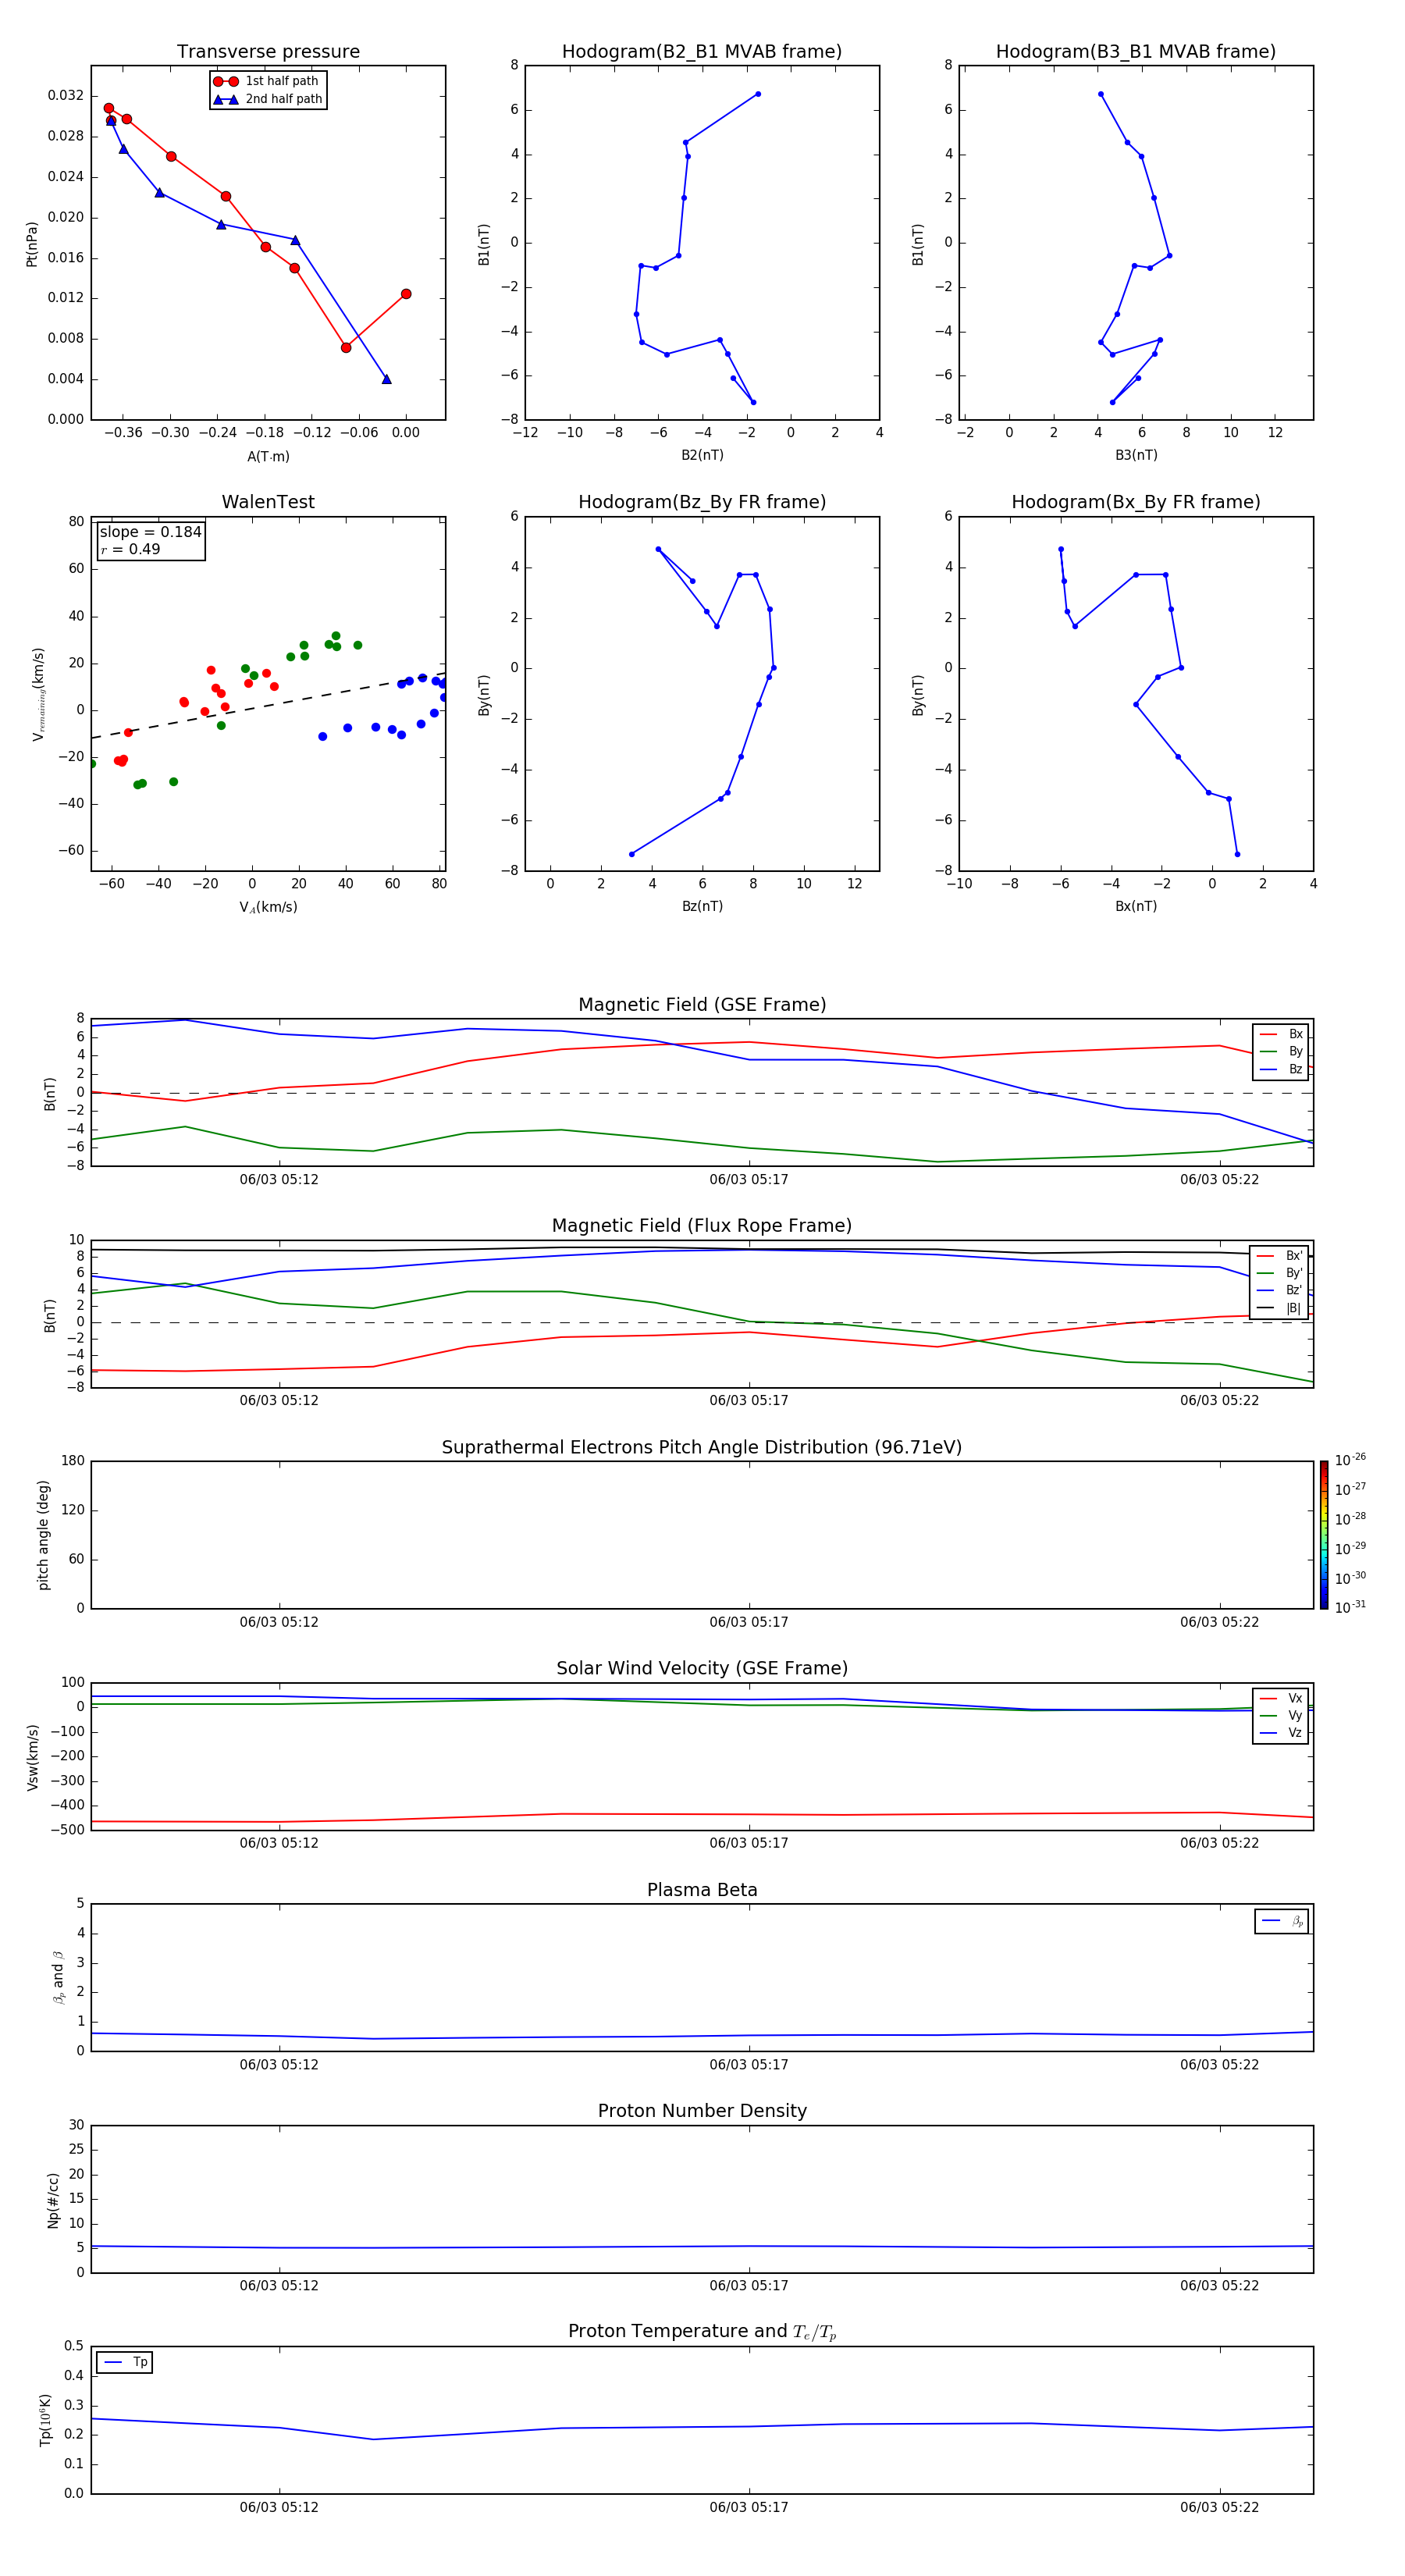Select 'Bx' in the GSE Frame legend
This screenshot has width=1405, height=2576.
pyautogui.click(x=1281, y=1034)
